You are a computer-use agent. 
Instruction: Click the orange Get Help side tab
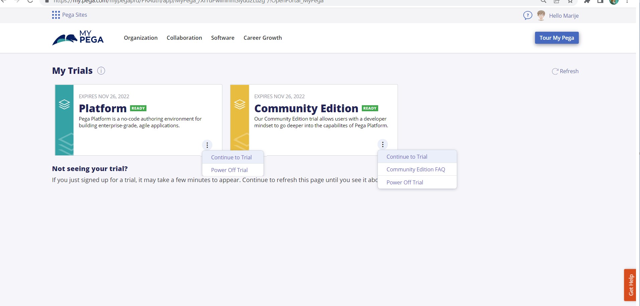point(630,285)
